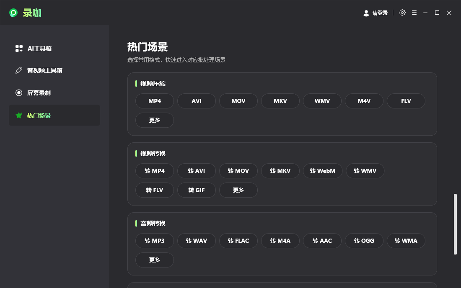
Task: Choose MKV under 视频压缩
Action: (280, 101)
